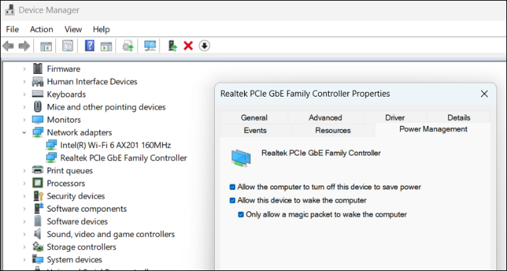Click the Forward arrow toolbar icon
This screenshot has width=507, height=271.
pos(24,46)
